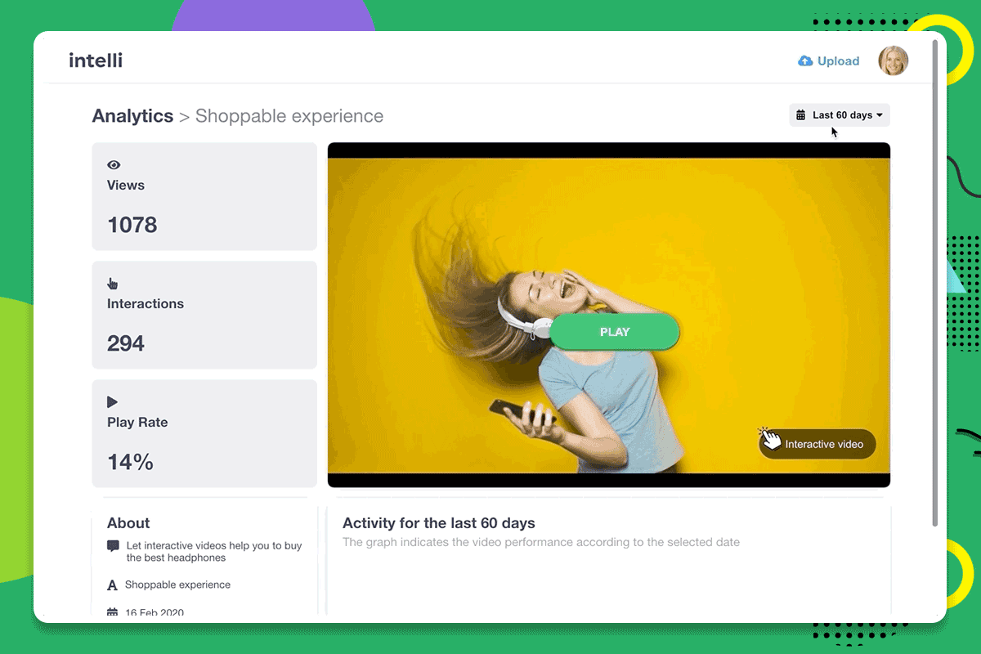Open the Last 60 days date dropdown
This screenshot has height=654, width=981.
pos(840,115)
